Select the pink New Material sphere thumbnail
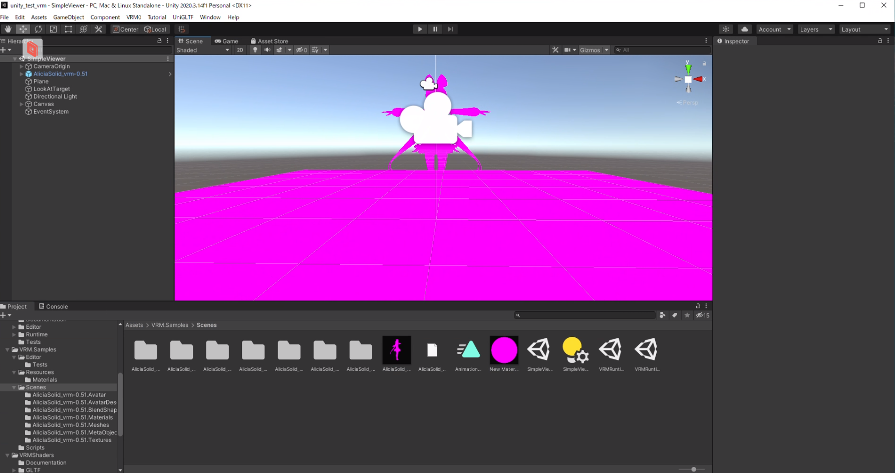 pyautogui.click(x=504, y=350)
